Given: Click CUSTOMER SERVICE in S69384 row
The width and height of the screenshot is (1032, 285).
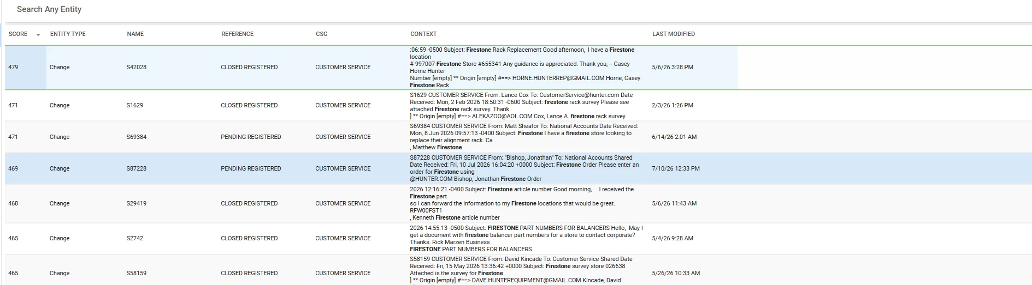Looking at the screenshot, I should click(343, 137).
